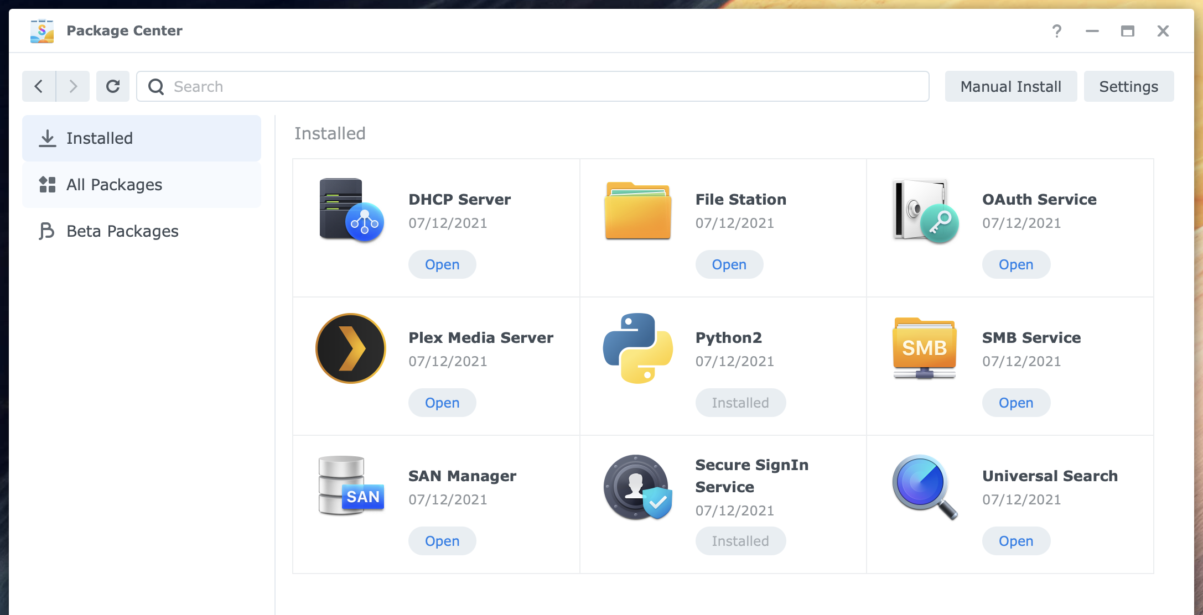Viewport: 1203px width, 615px height.
Task: Click the OAuth Service safe icon
Action: 925,211
